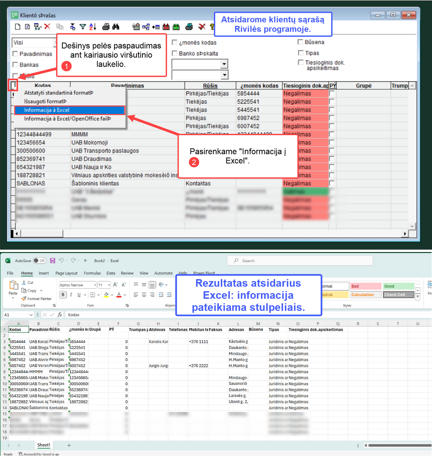Click the hierarchy tree icon in Rivilė toolbar

coord(146,27)
